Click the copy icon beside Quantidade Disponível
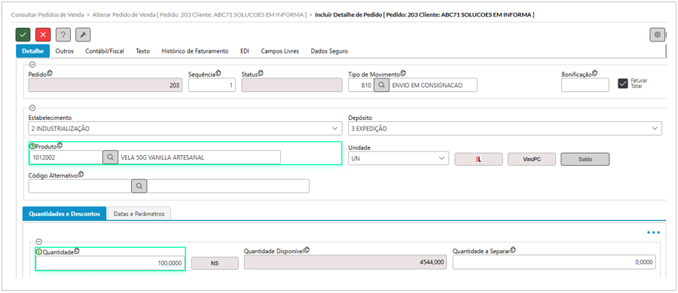Screen dimensions: 678x293 307,250
